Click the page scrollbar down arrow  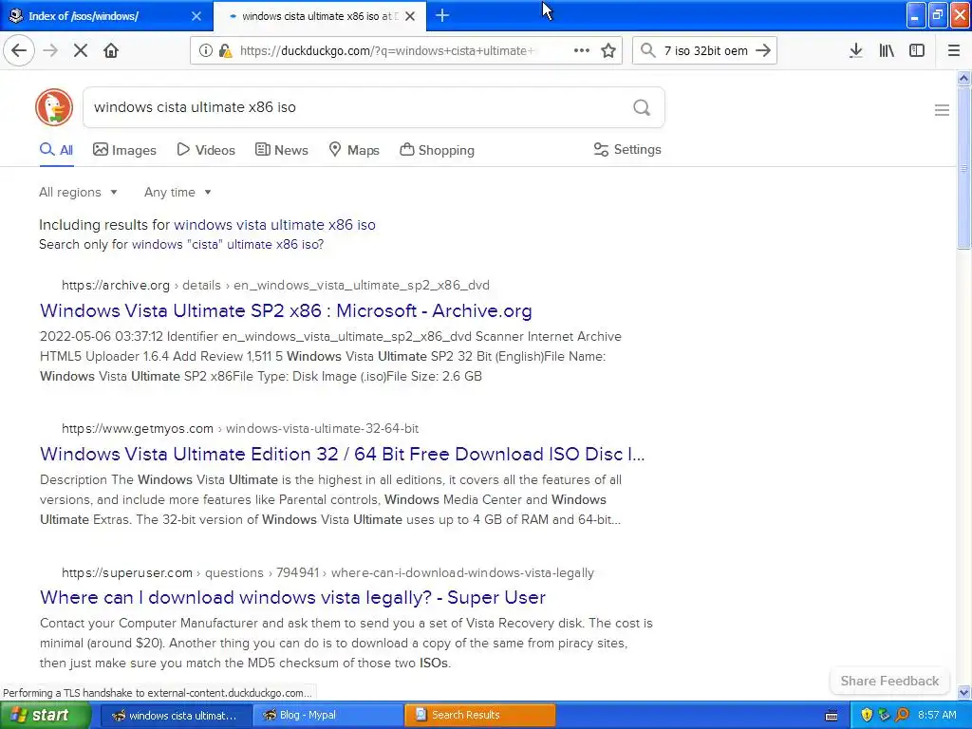(963, 692)
